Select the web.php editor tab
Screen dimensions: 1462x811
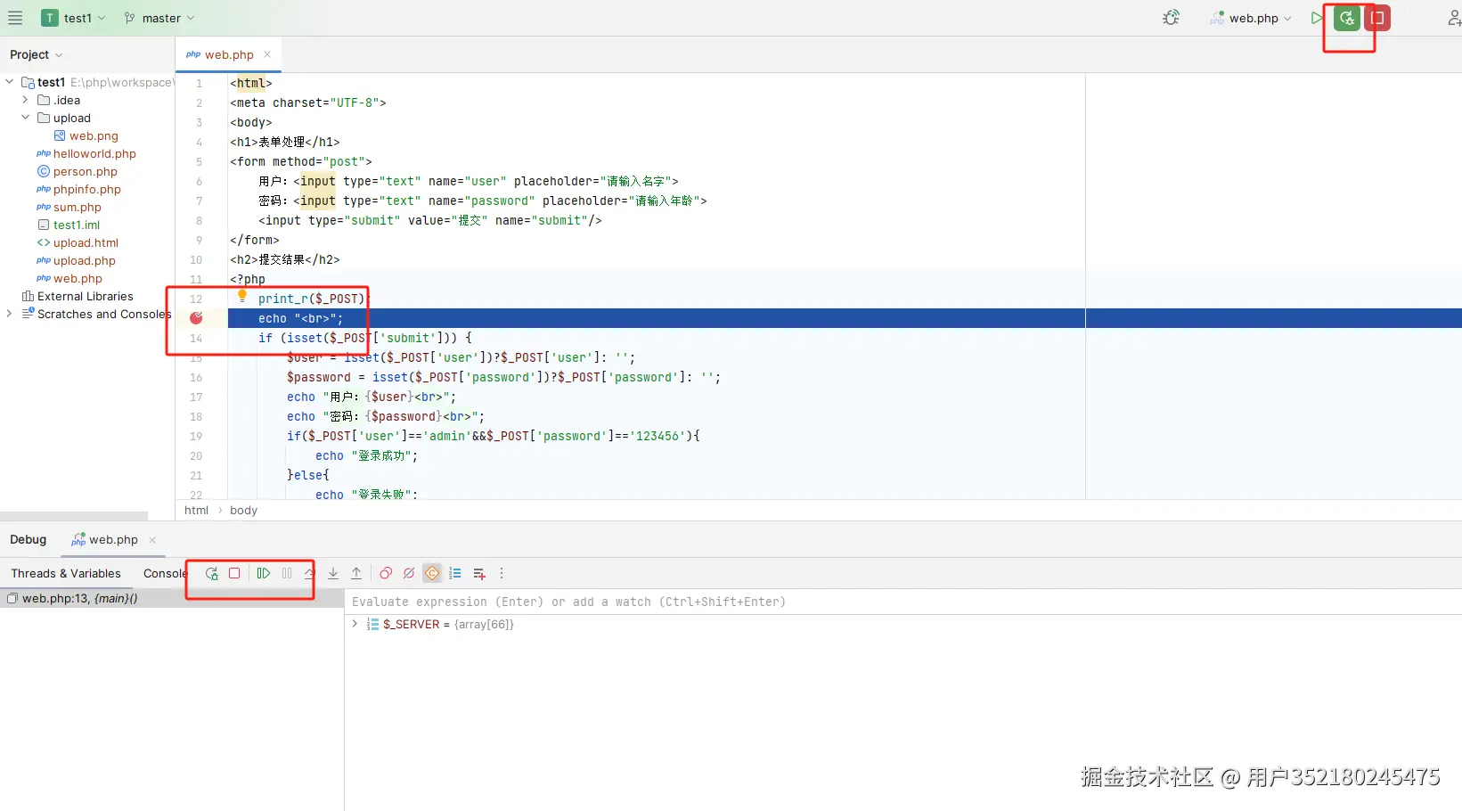click(x=229, y=54)
